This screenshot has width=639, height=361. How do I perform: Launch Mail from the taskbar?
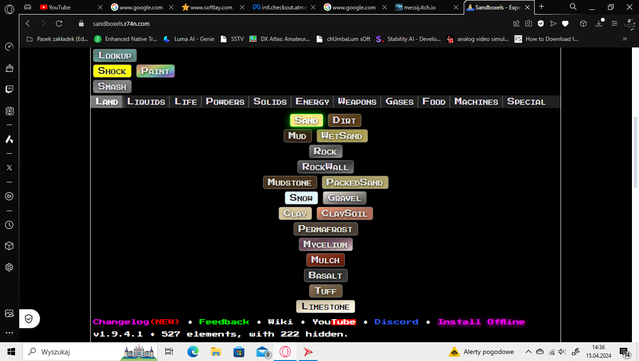click(x=262, y=351)
